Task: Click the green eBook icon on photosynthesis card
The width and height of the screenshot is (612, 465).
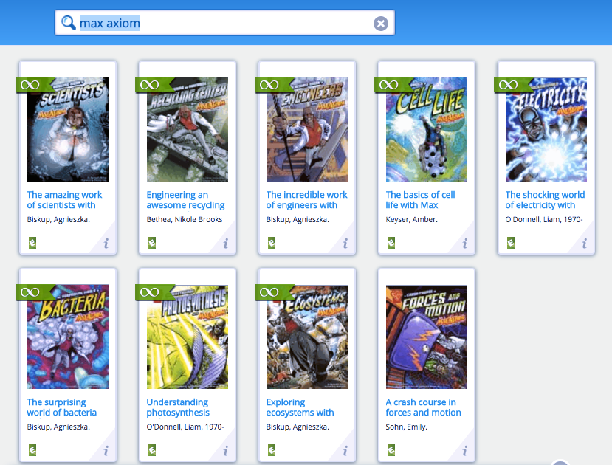Action: (152, 450)
